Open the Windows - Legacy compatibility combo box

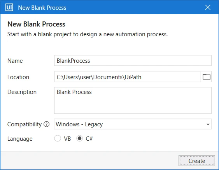(x=133, y=124)
